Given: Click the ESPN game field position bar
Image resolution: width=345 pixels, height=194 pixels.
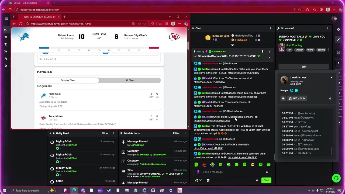Looking at the screenshot, I should (x=99, y=48).
